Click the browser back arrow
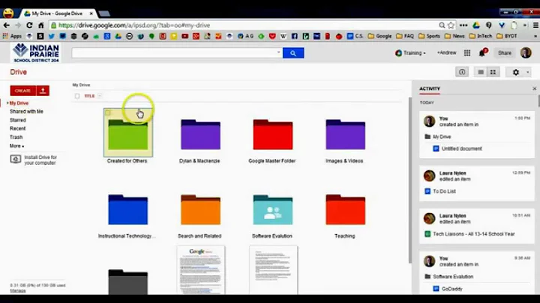This screenshot has width=540, height=303. 6,25
